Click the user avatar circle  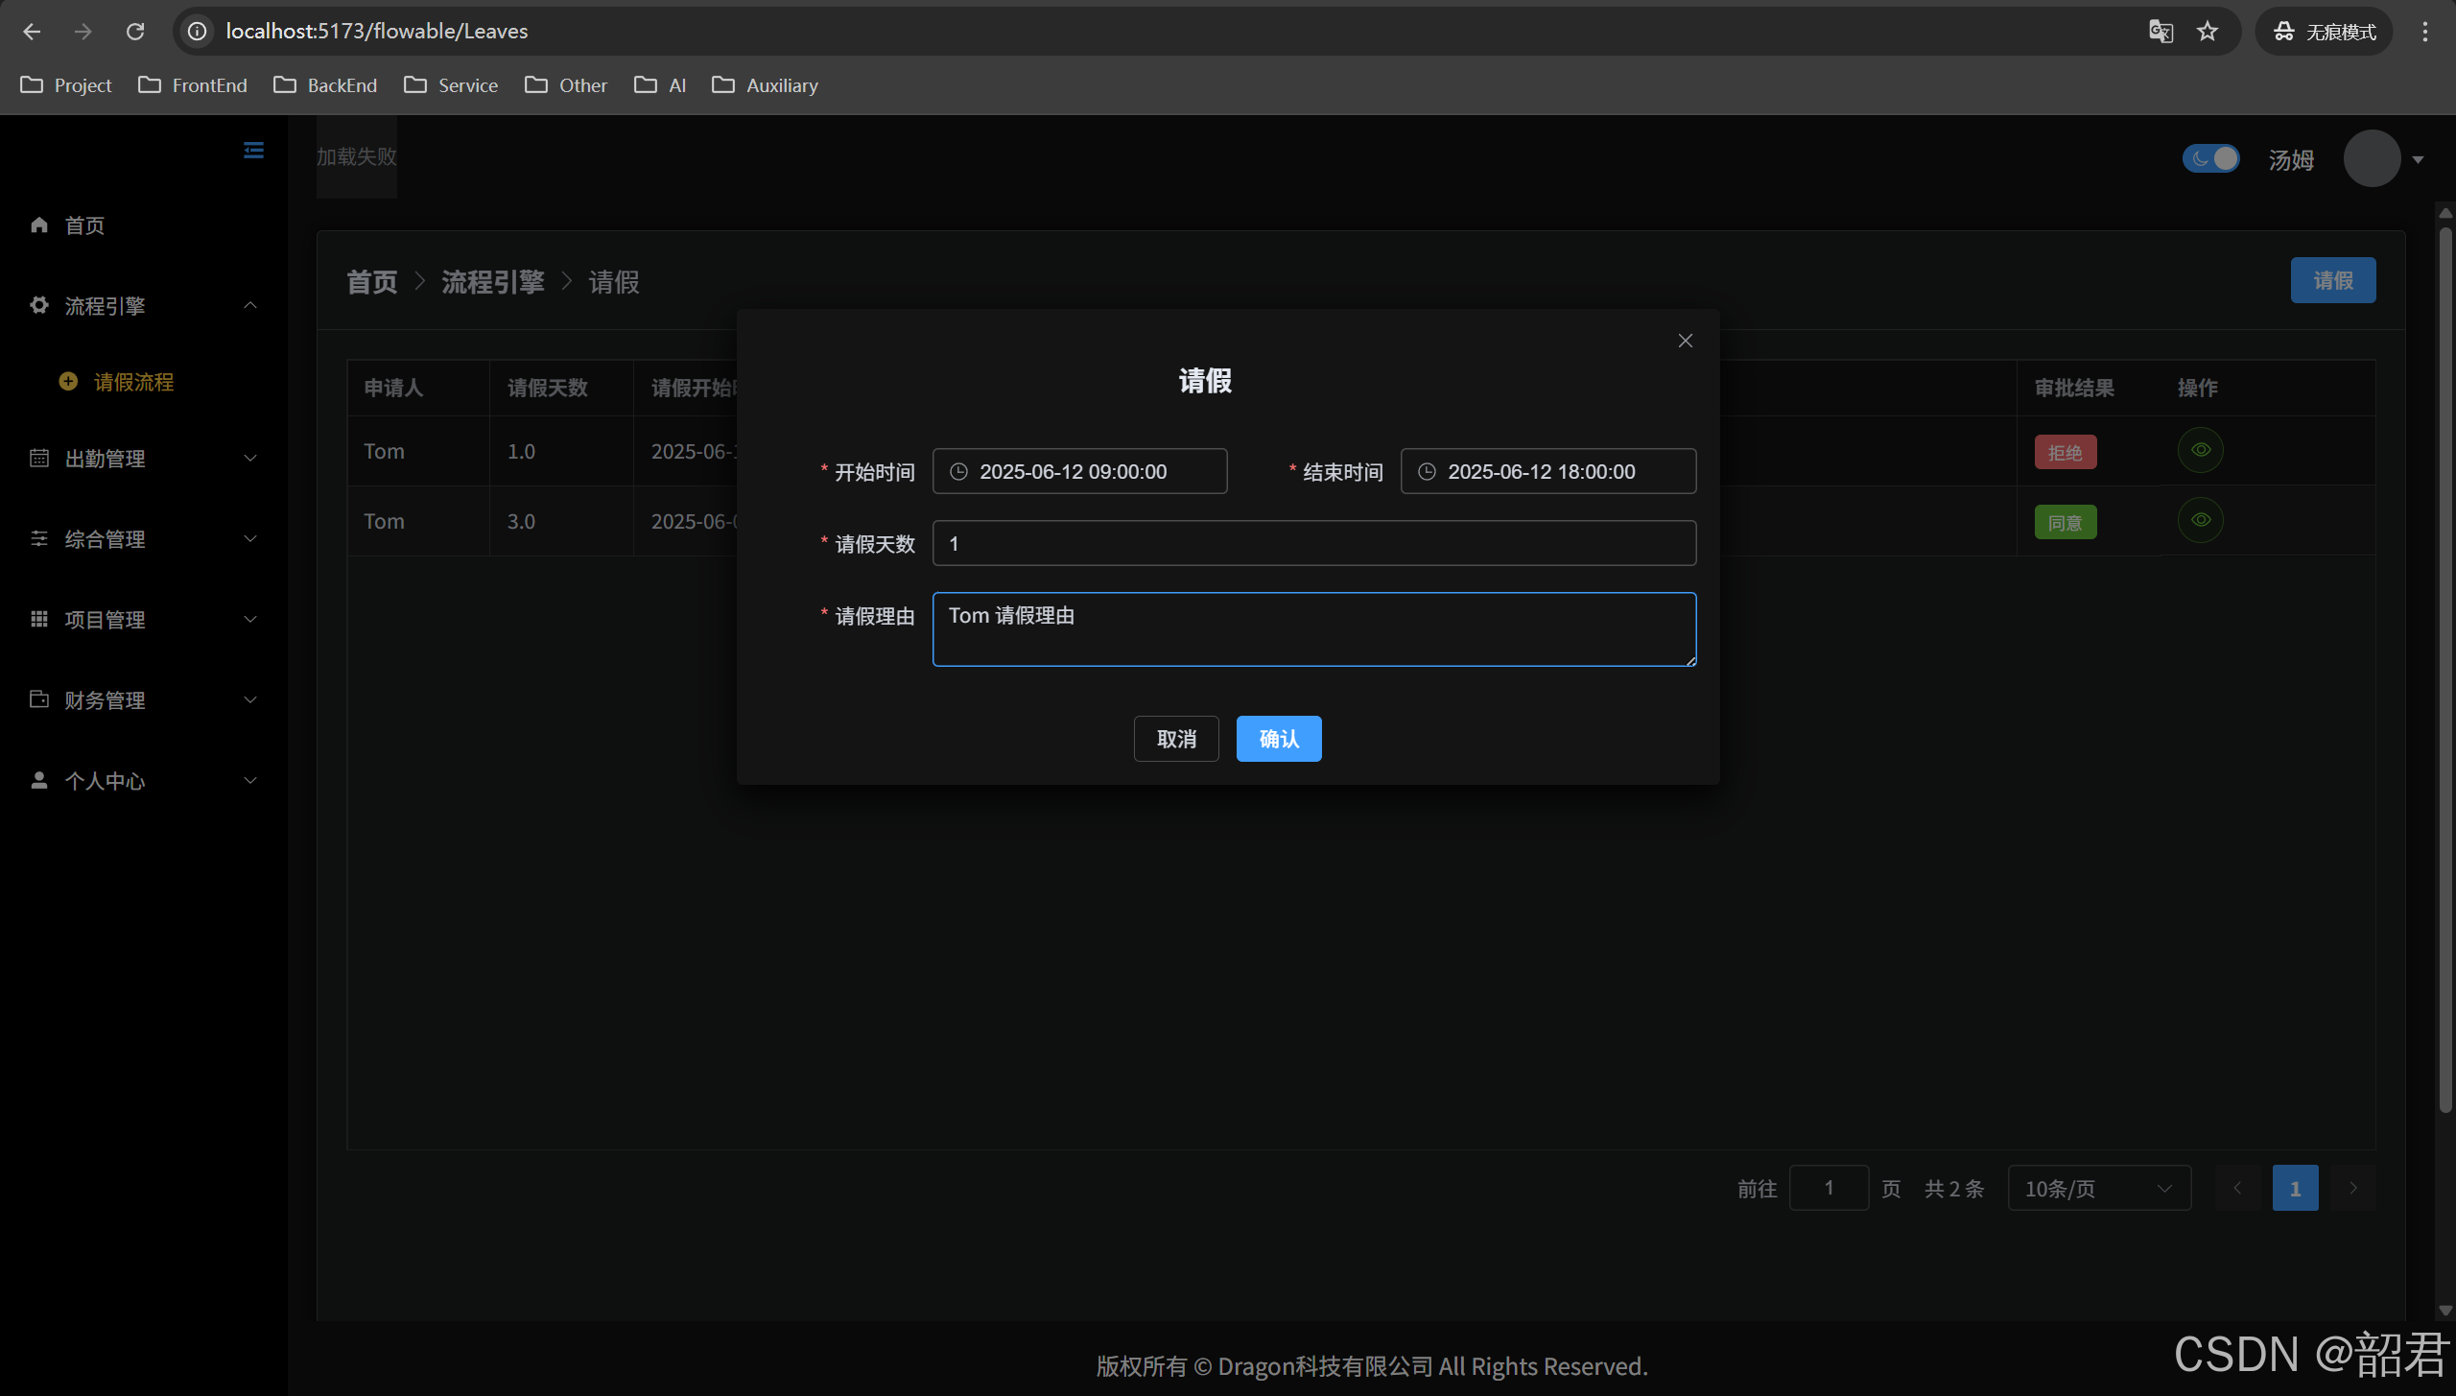(2372, 159)
